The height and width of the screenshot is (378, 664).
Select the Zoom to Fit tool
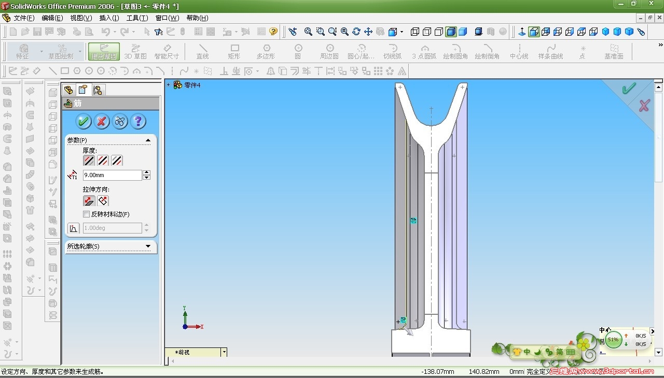click(x=308, y=32)
